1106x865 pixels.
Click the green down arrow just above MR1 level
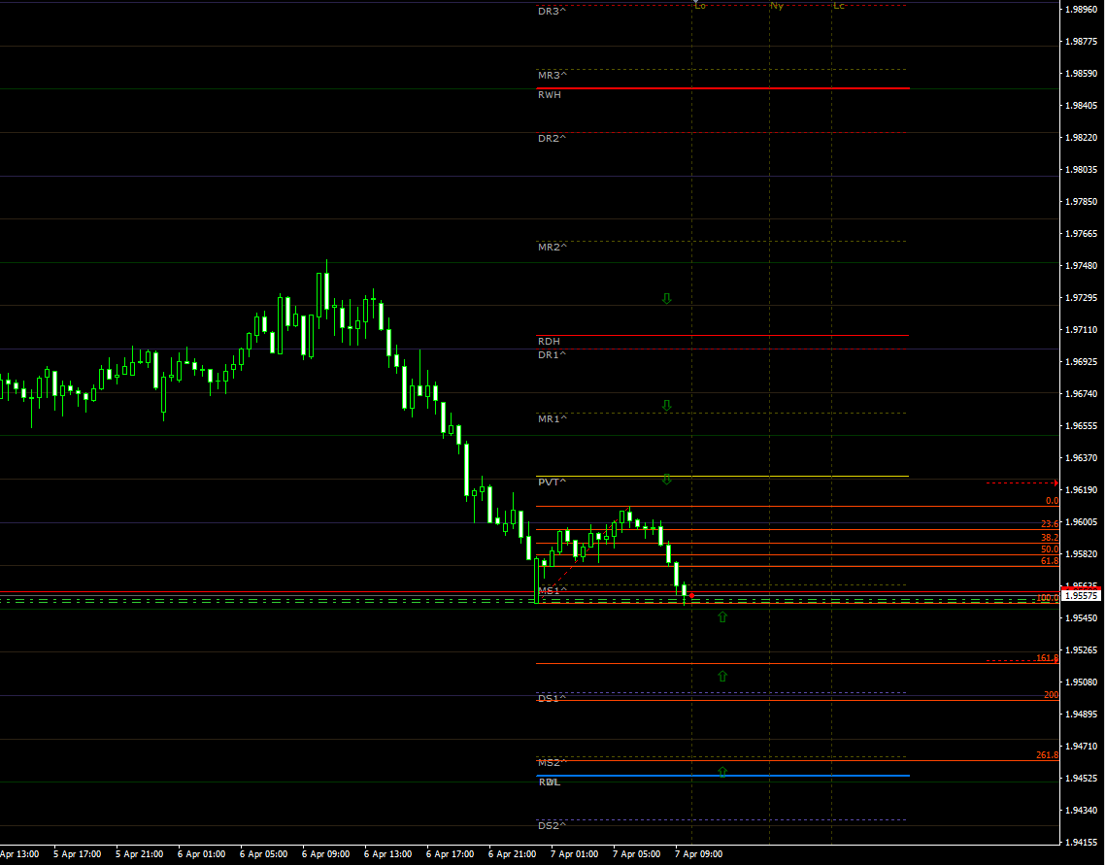tap(666, 406)
